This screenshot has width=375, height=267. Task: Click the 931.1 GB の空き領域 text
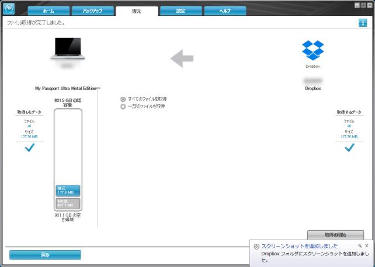coord(68,217)
